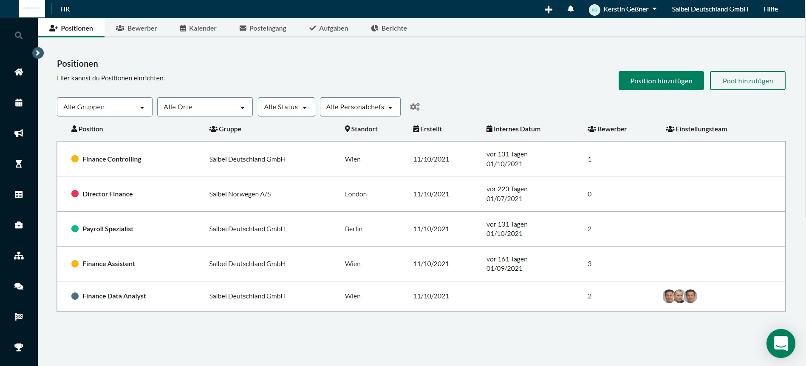Click red status dot for Director Finance

tap(75, 194)
